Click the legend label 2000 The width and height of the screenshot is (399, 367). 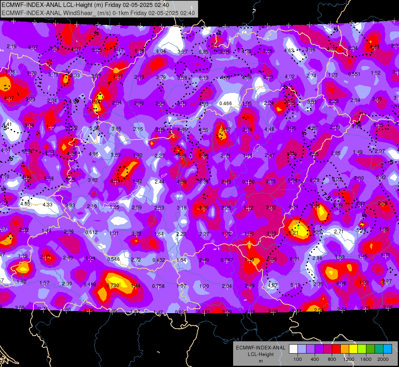click(x=383, y=359)
